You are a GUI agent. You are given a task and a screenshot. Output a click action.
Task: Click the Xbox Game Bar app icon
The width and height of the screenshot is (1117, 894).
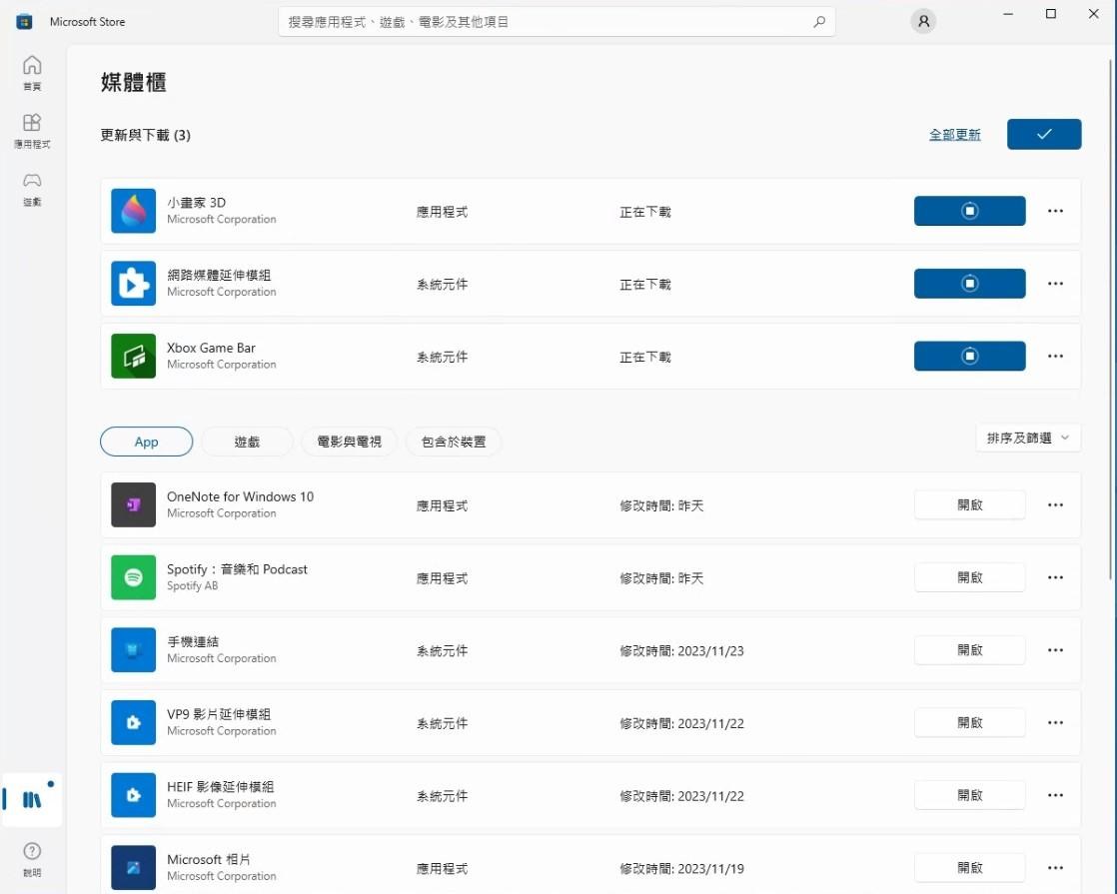133,356
